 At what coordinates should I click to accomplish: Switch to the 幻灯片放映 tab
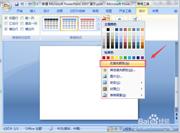click(x=78, y=11)
